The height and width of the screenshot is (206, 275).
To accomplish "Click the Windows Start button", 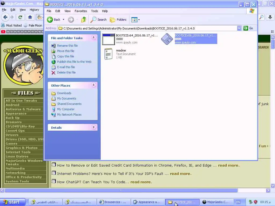I will (12, 202).
